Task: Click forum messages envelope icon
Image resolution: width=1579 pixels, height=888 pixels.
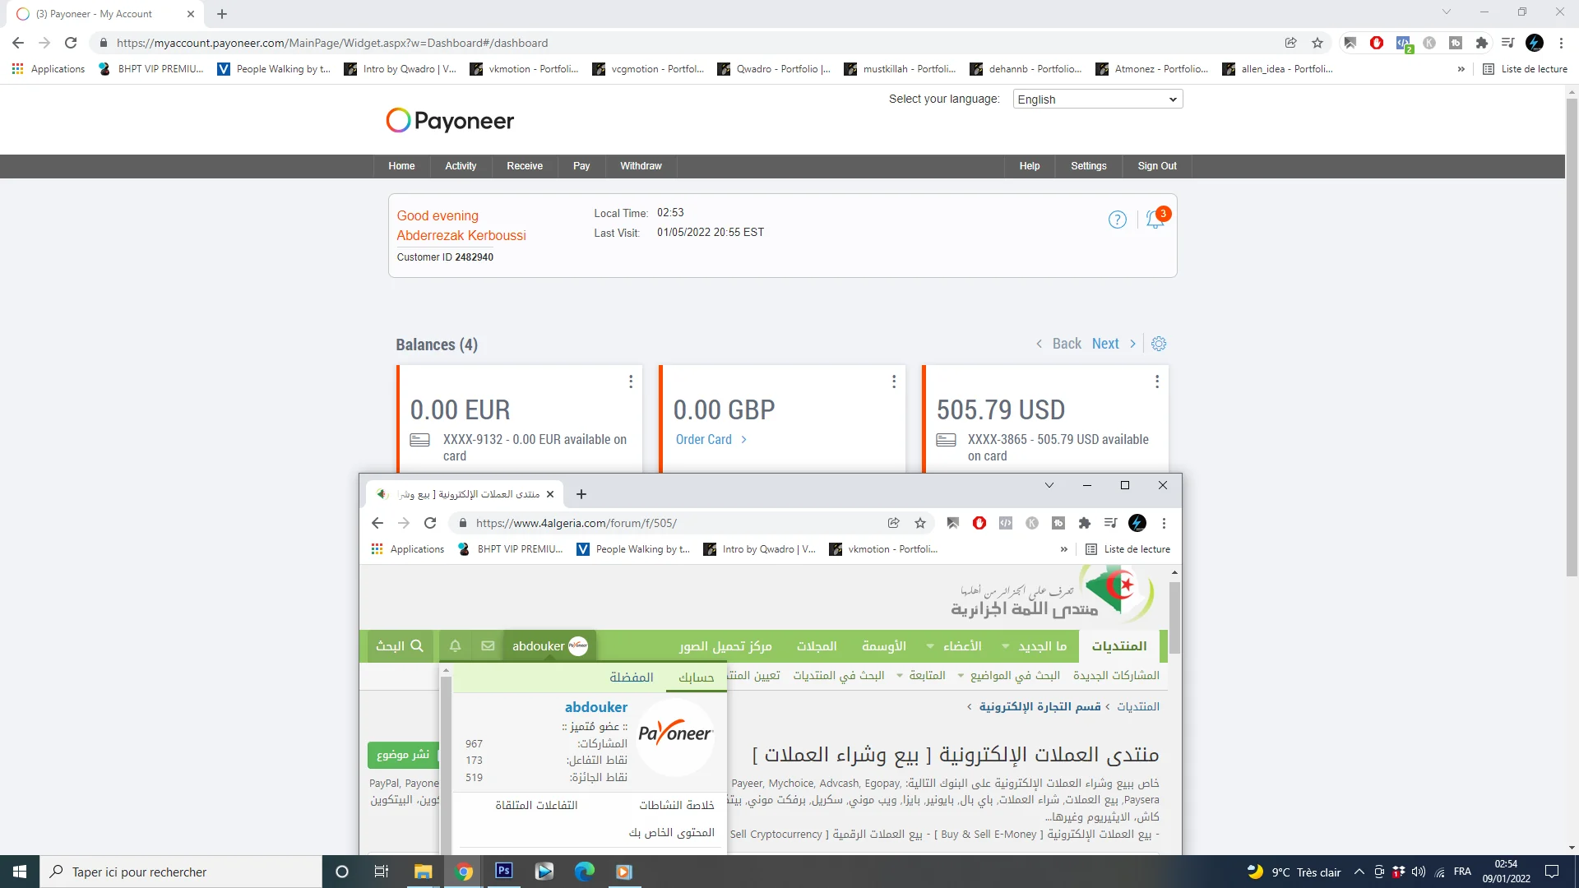Action: 488,646
